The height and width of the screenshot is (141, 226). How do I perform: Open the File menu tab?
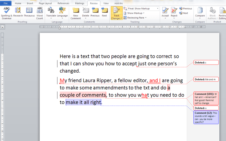(x=6, y=3)
